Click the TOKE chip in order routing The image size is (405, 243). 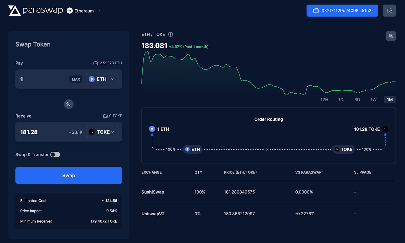point(343,149)
